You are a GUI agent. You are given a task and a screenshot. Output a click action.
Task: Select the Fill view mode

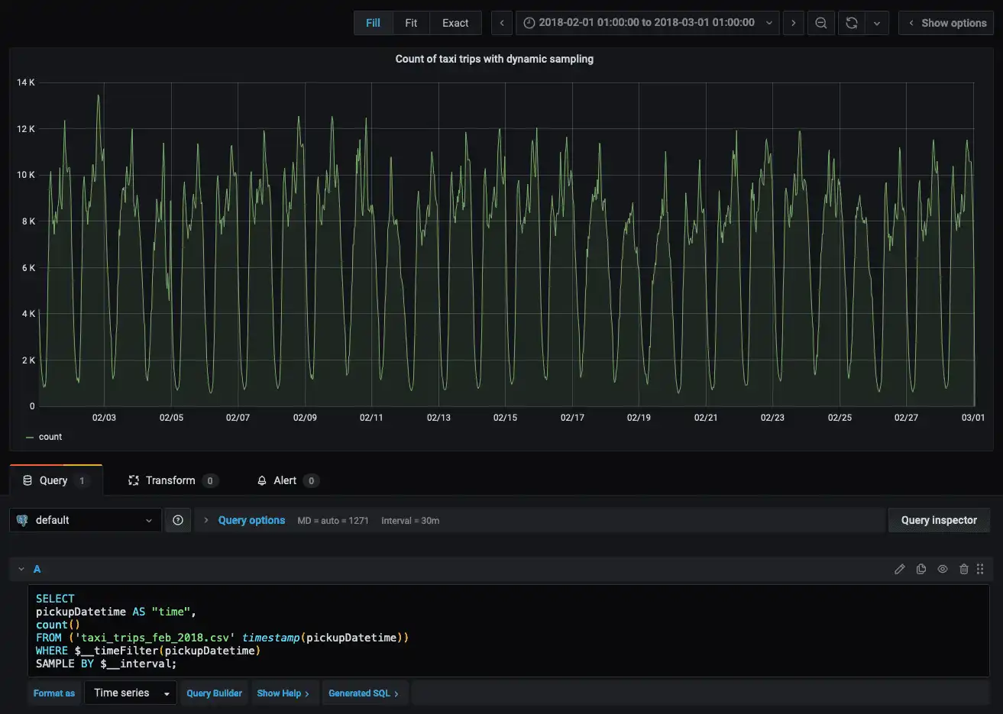373,23
